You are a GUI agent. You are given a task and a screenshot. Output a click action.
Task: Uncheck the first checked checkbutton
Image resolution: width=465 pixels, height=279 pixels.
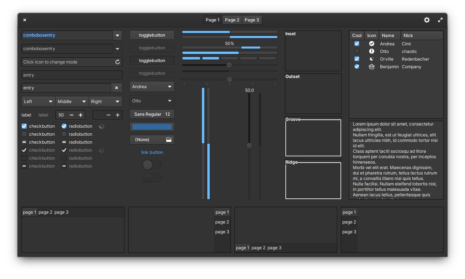(24, 126)
